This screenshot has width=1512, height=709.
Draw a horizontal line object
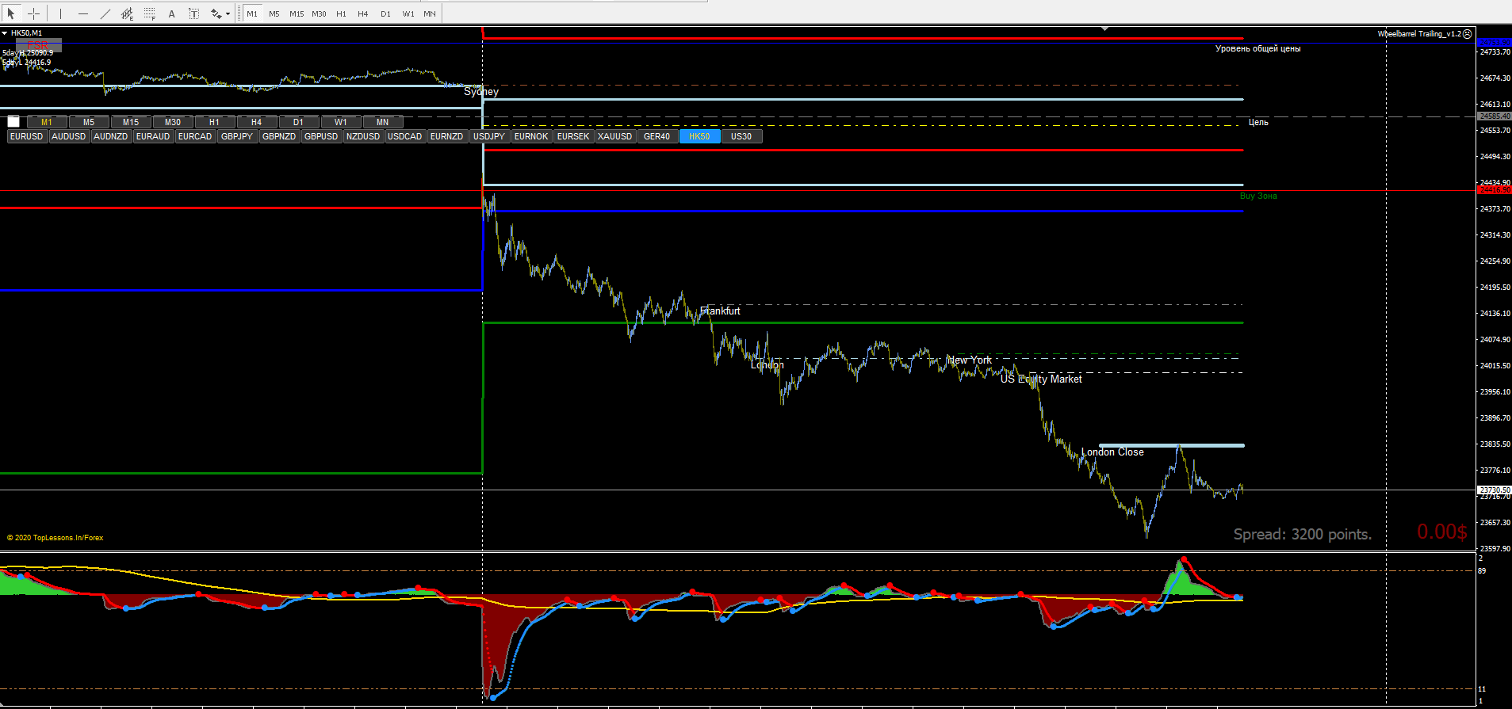[82, 13]
